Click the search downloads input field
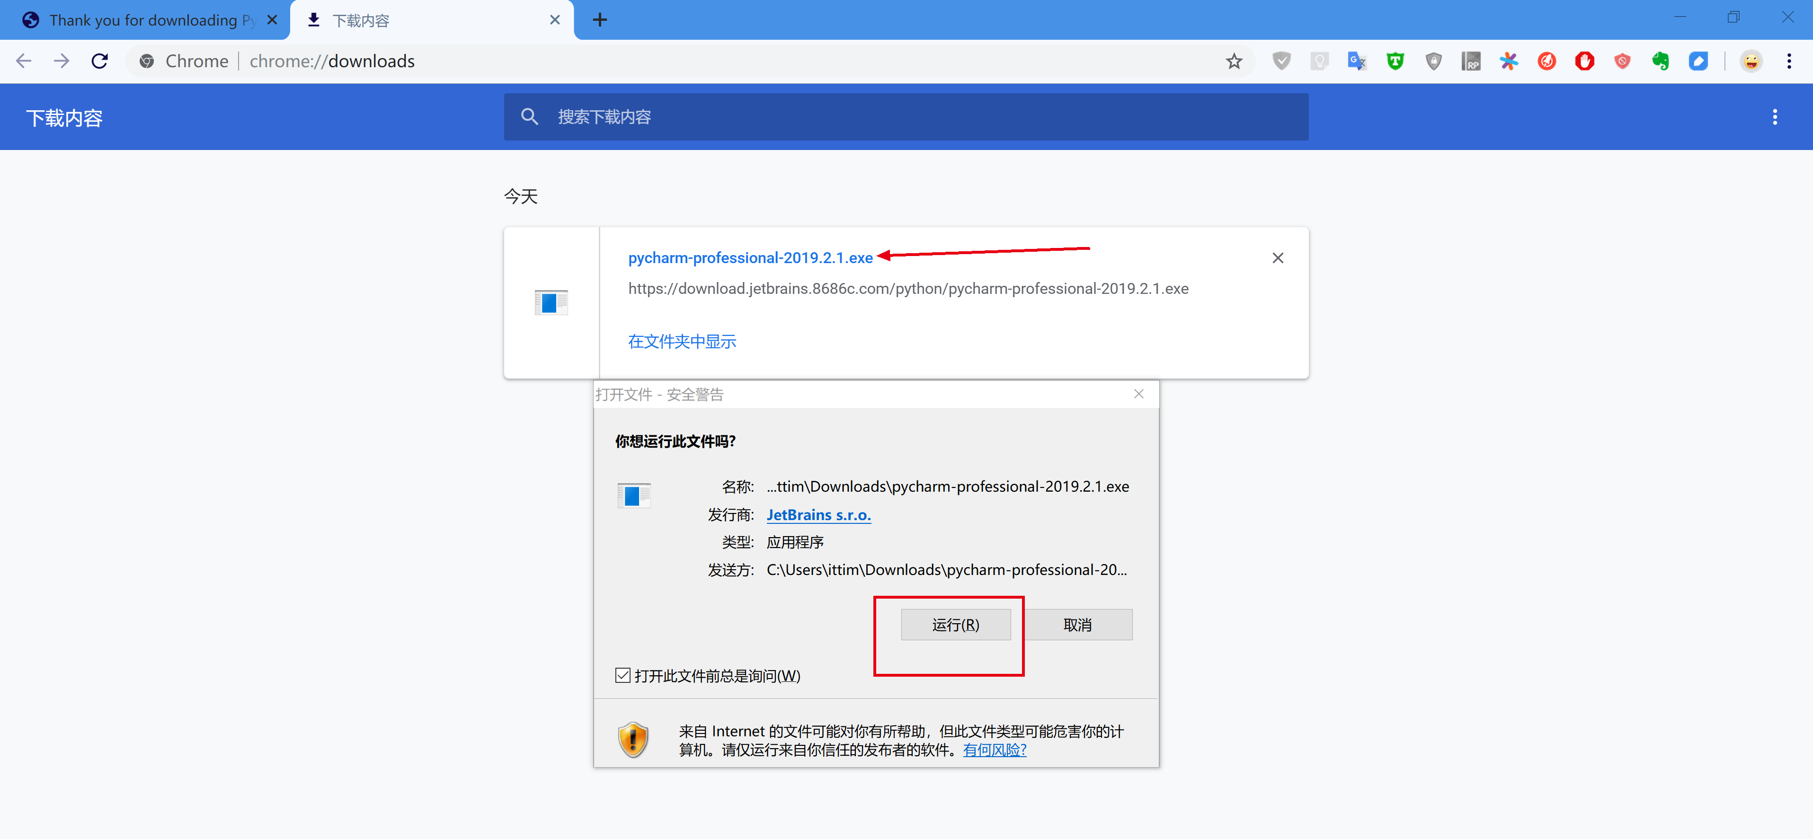This screenshot has width=1813, height=839. coord(906,117)
